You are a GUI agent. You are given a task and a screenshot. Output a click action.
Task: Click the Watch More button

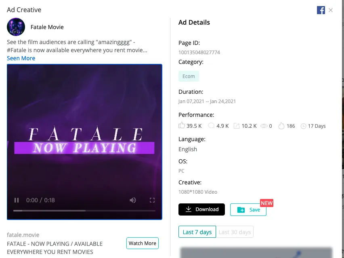coord(142,243)
